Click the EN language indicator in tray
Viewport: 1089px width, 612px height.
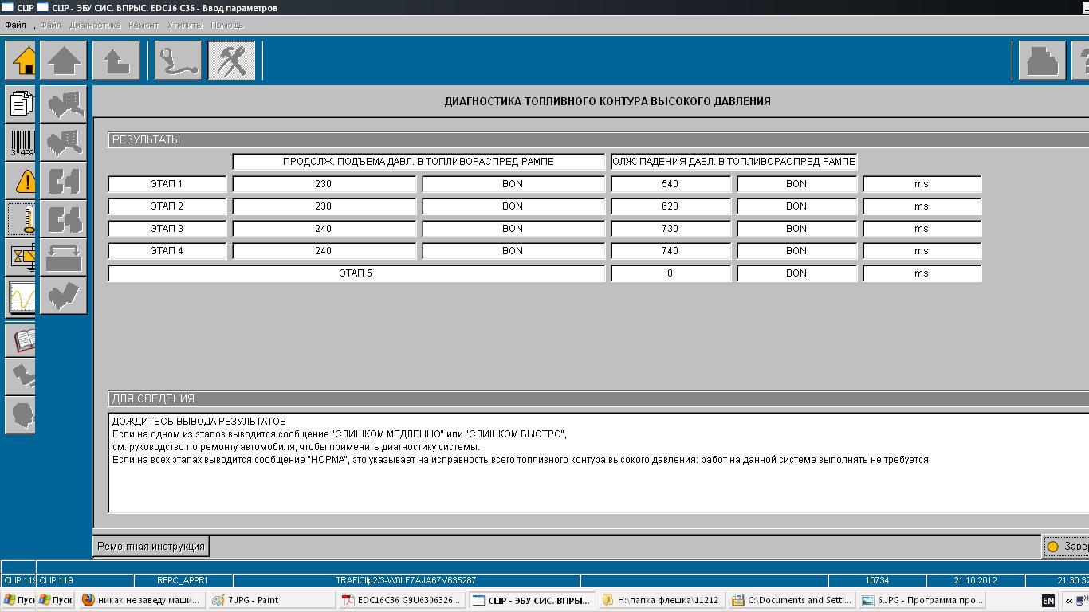1048,601
